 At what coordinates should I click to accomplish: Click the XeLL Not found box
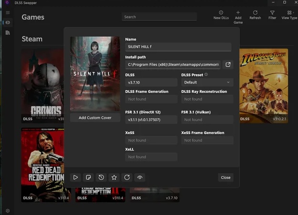151,157
